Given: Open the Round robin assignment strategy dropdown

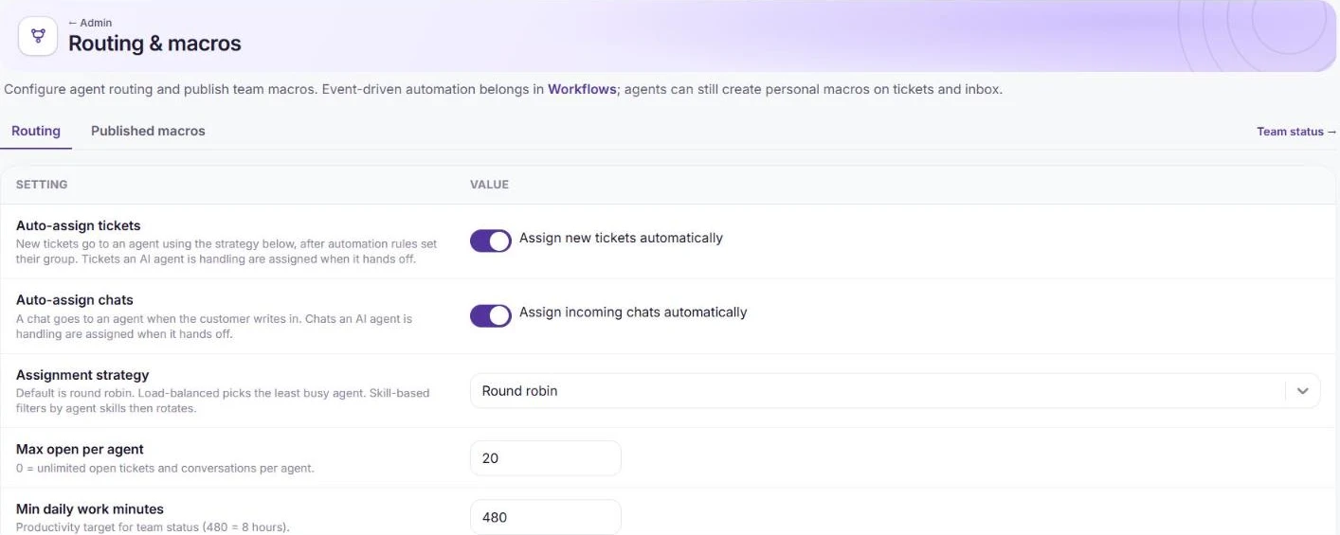Looking at the screenshot, I should tap(895, 390).
